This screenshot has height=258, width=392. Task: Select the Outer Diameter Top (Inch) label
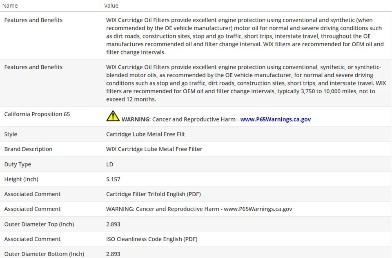pyautogui.click(x=39, y=224)
